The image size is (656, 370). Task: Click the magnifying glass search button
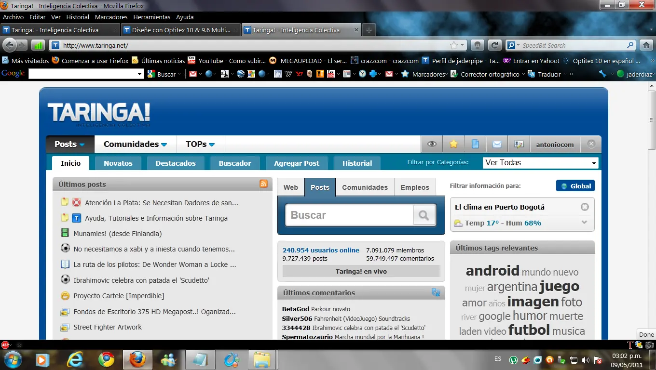click(x=424, y=215)
